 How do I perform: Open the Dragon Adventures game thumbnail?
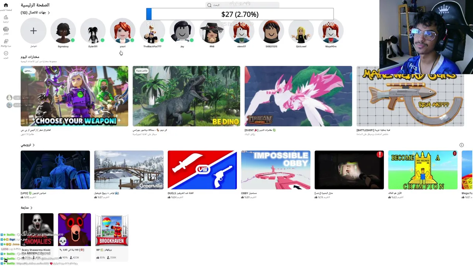[298, 96]
